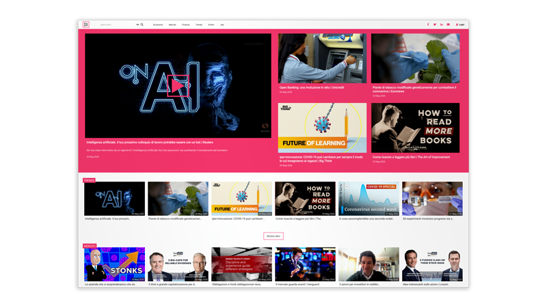Screen dimensions: 547x307
Task: Open caption 'Il mercato guarda avanti | Vanguard'
Action: tap(298, 284)
